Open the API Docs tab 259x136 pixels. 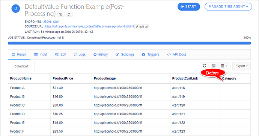(x=177, y=54)
